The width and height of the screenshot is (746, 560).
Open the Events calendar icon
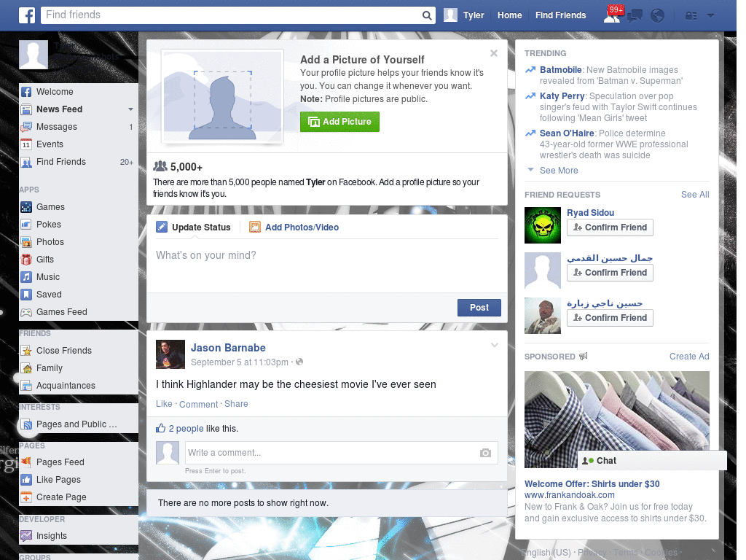[26, 144]
